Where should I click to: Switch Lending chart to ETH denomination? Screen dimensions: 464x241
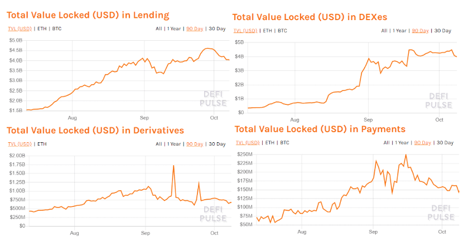tap(42, 28)
